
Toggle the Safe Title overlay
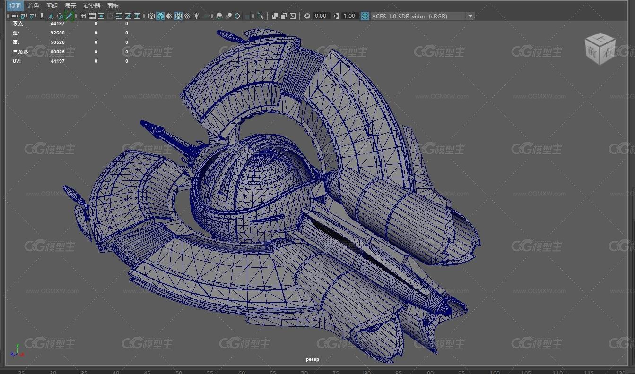tap(137, 16)
